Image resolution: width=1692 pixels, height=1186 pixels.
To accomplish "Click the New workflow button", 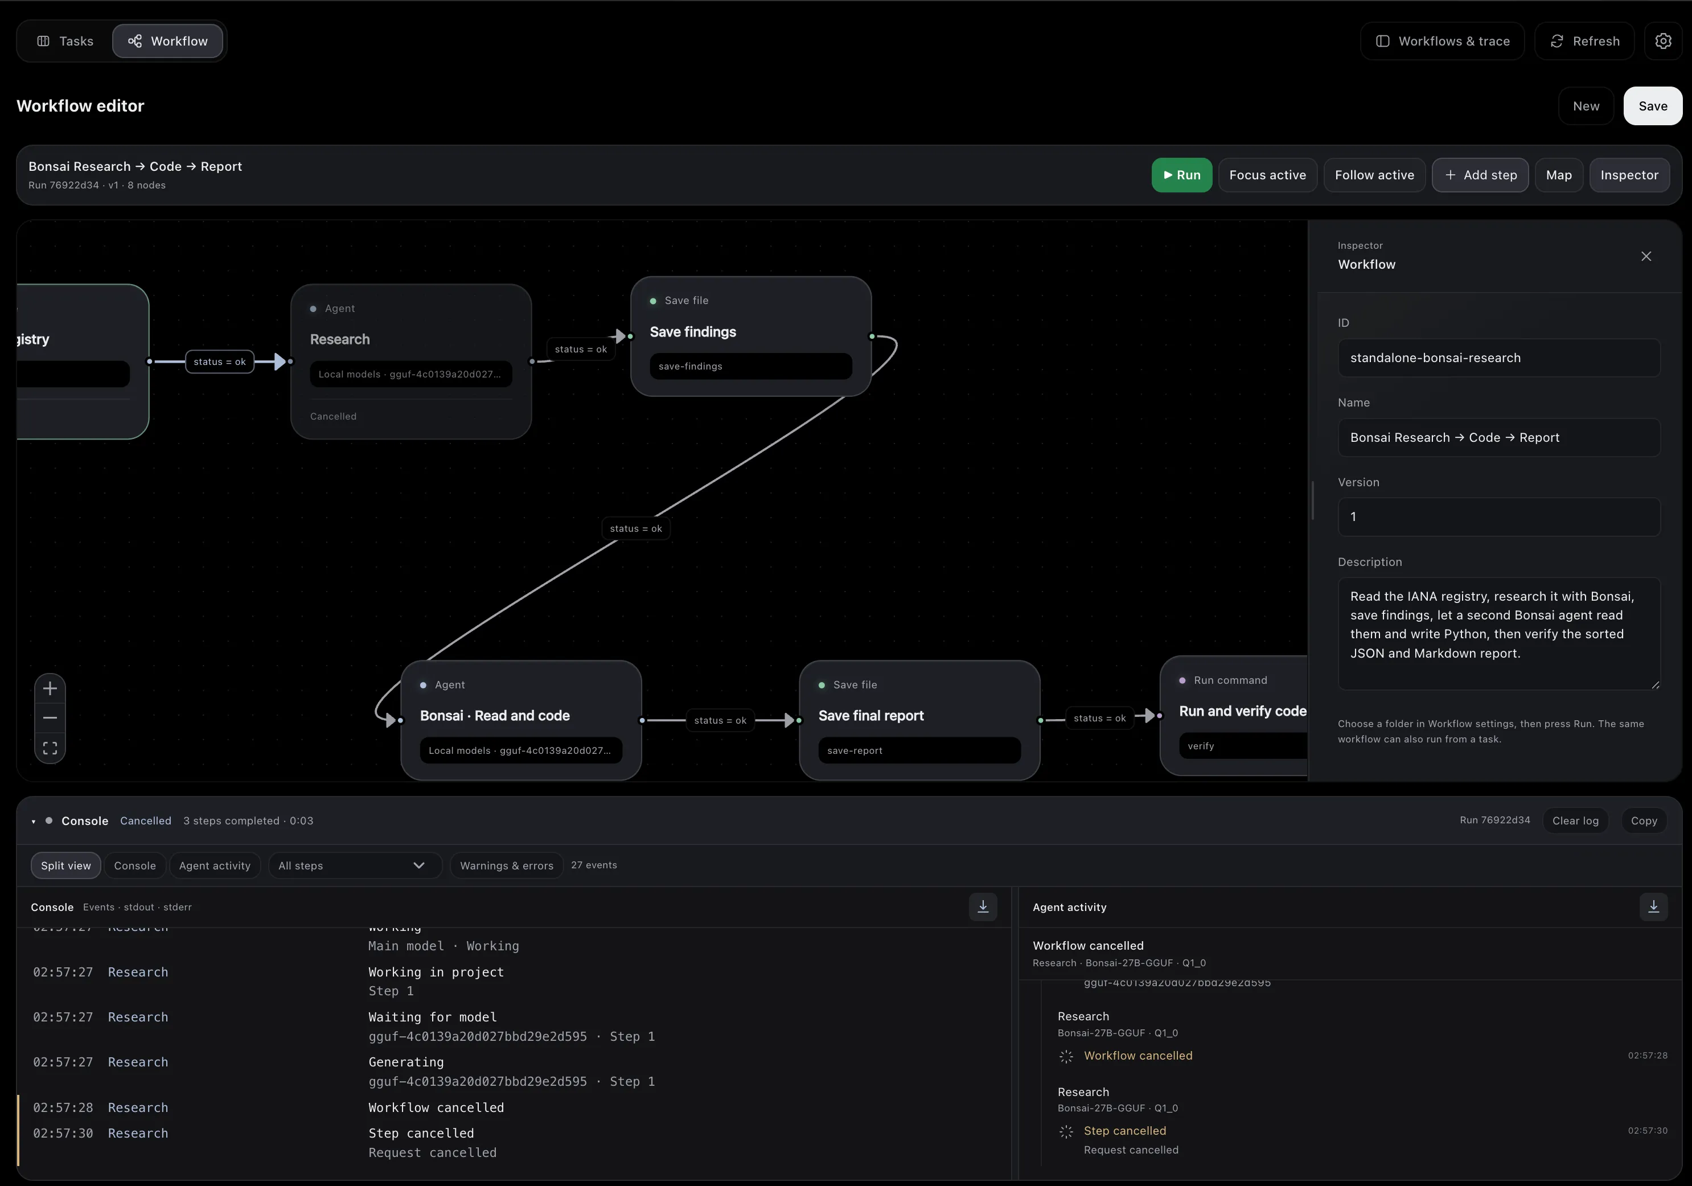I will tap(1586, 106).
